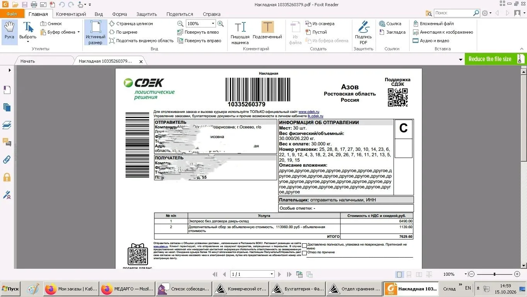
Task: Fit the whole page with Страница целиком
Action: click(x=131, y=24)
